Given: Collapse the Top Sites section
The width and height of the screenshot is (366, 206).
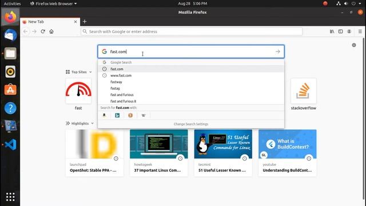Looking at the screenshot, I should 90,72.
